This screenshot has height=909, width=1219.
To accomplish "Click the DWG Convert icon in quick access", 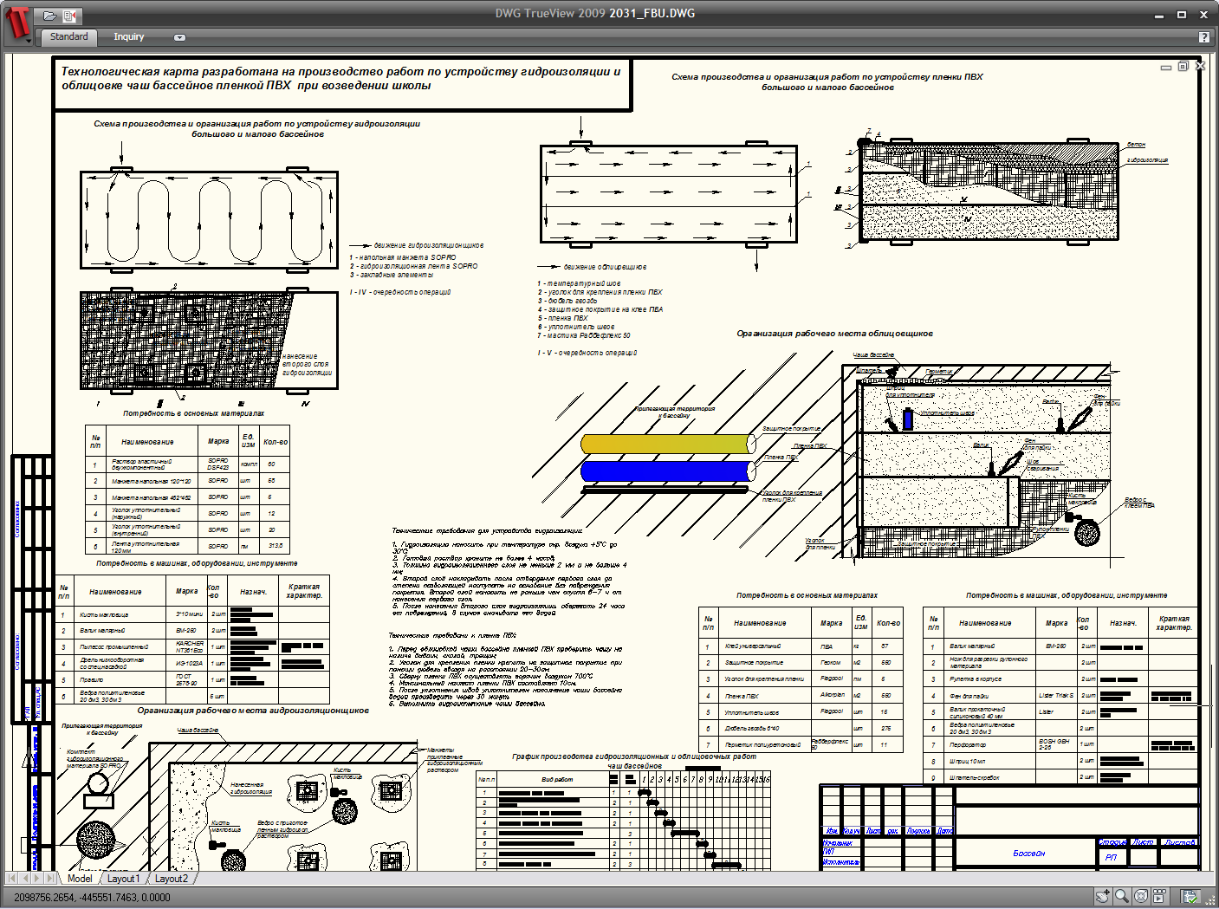I will 70,16.
